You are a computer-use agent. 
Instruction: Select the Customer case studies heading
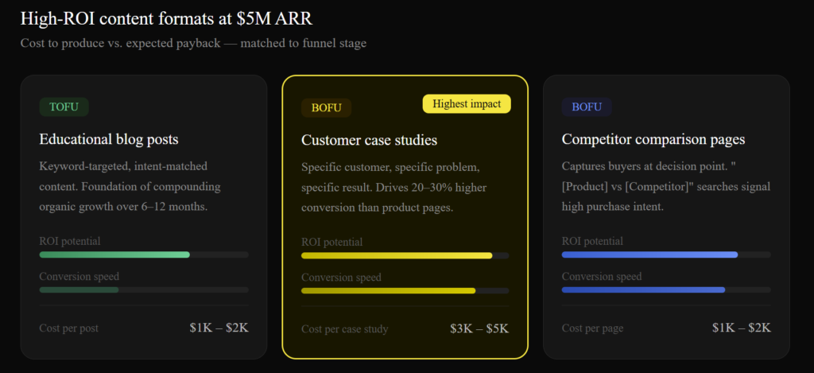369,140
